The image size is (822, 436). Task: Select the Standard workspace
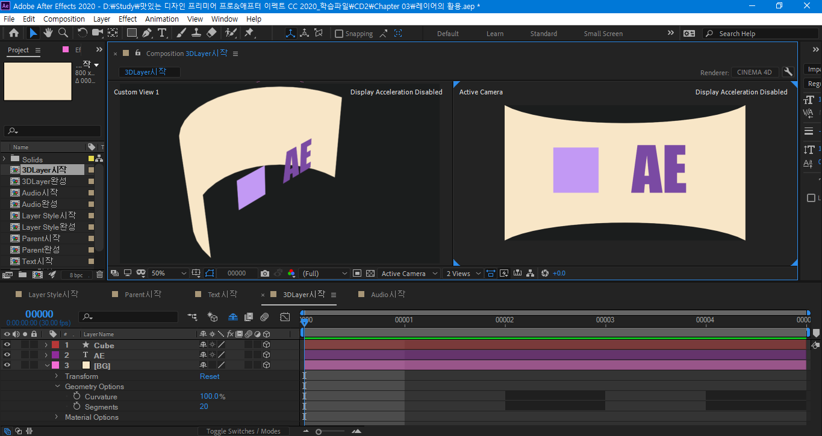tap(543, 34)
